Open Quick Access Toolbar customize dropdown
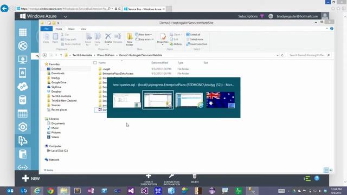Image resolution: width=347 pixels, height=195 pixels. click(x=58, y=23)
